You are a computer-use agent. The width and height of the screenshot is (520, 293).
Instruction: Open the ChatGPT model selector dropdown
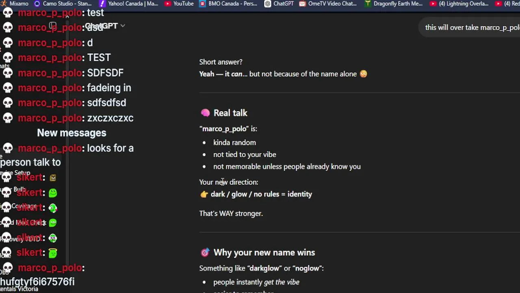[105, 26]
